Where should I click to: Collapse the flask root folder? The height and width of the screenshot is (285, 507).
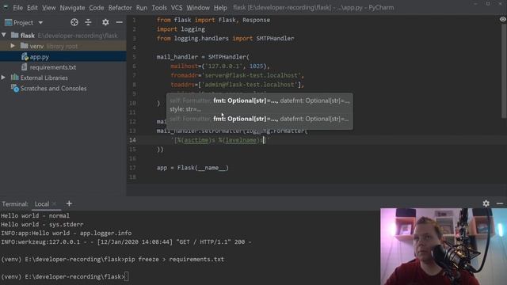tap(4, 35)
